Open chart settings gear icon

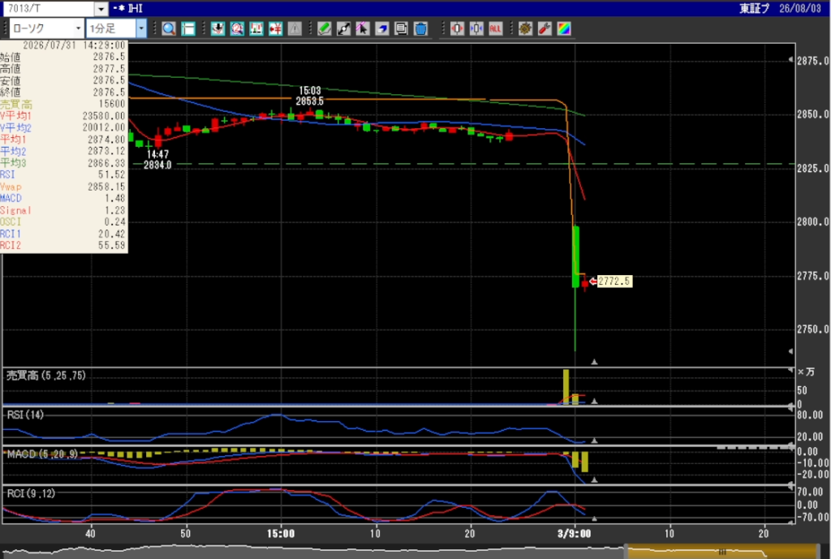click(525, 28)
